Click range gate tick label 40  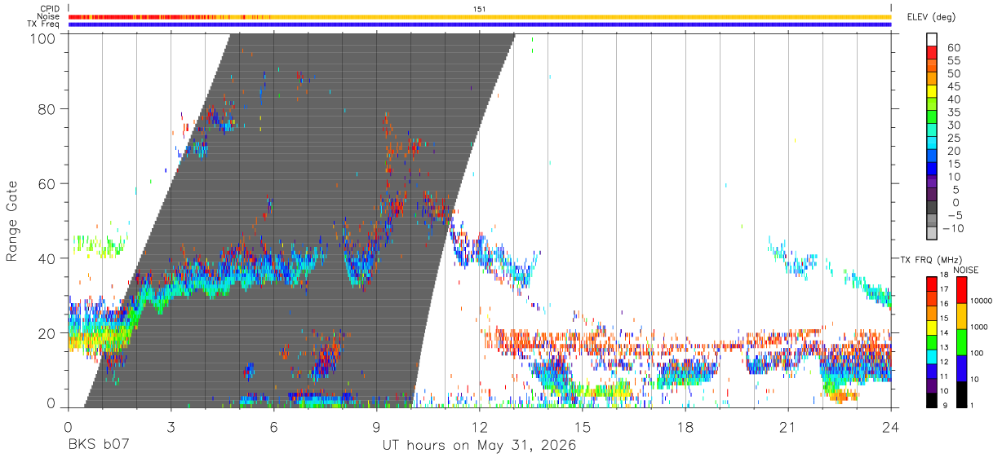click(48, 258)
